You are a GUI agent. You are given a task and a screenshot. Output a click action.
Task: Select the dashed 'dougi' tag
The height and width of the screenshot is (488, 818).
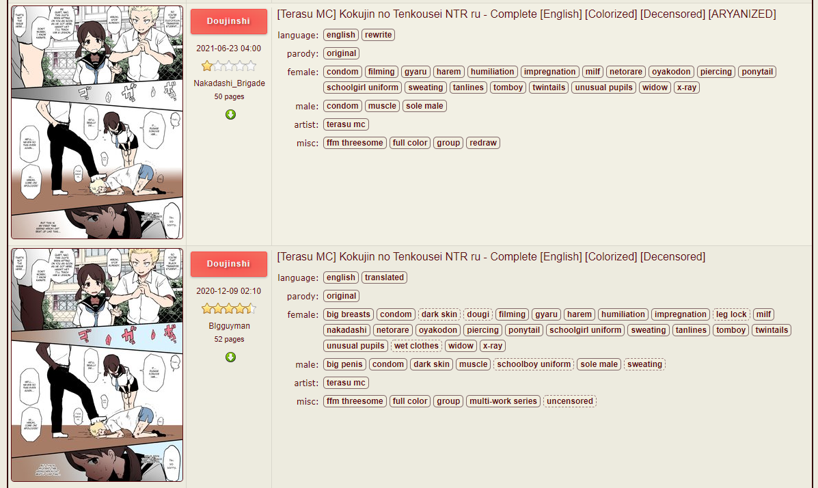point(478,314)
